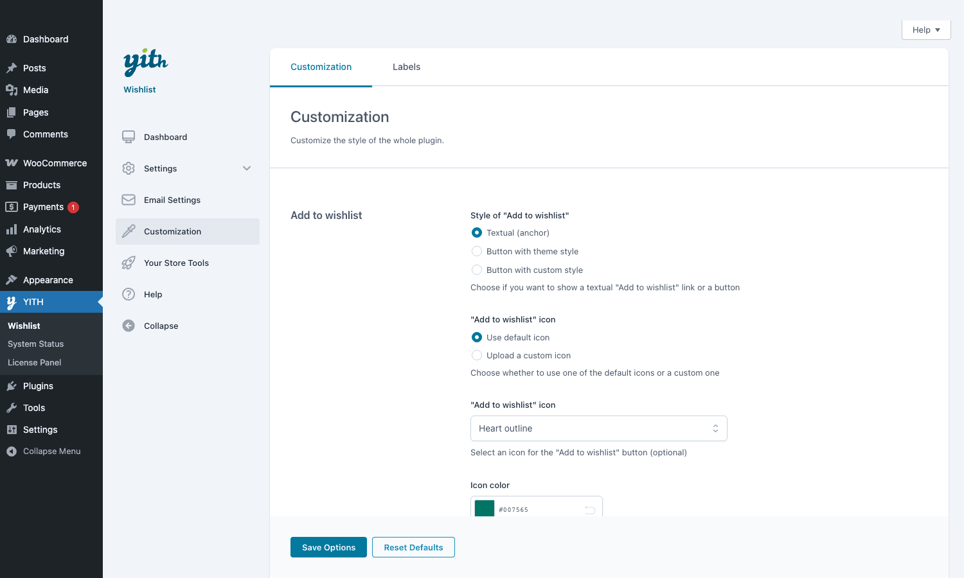Screen dimensions: 964x578
Task: Click the Comments speech bubble icon
Action: [x=12, y=134]
